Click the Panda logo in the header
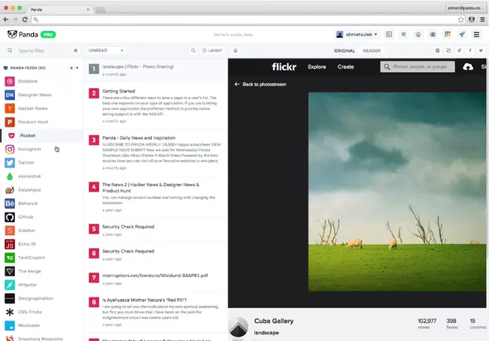This screenshot has height=341, width=489. click(23, 35)
